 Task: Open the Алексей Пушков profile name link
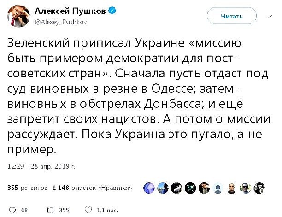tap(70, 11)
